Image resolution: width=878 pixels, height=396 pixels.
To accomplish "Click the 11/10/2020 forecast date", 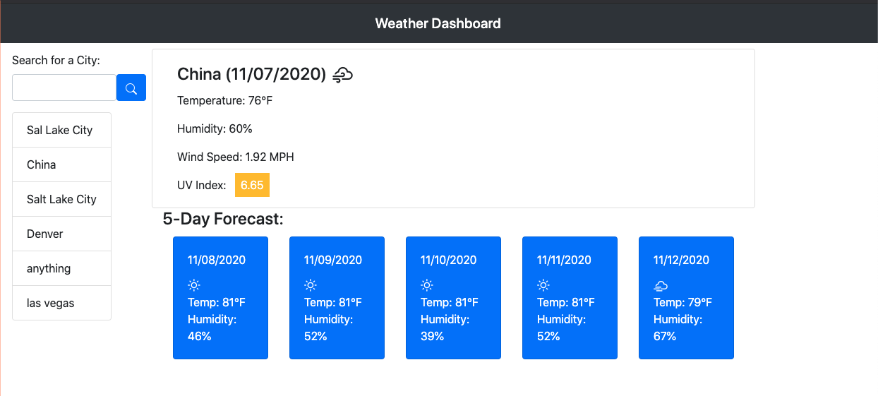I will 449,260.
